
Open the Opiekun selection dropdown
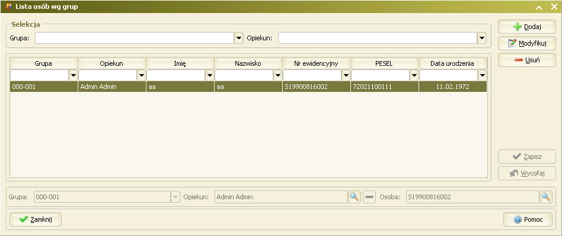482,38
